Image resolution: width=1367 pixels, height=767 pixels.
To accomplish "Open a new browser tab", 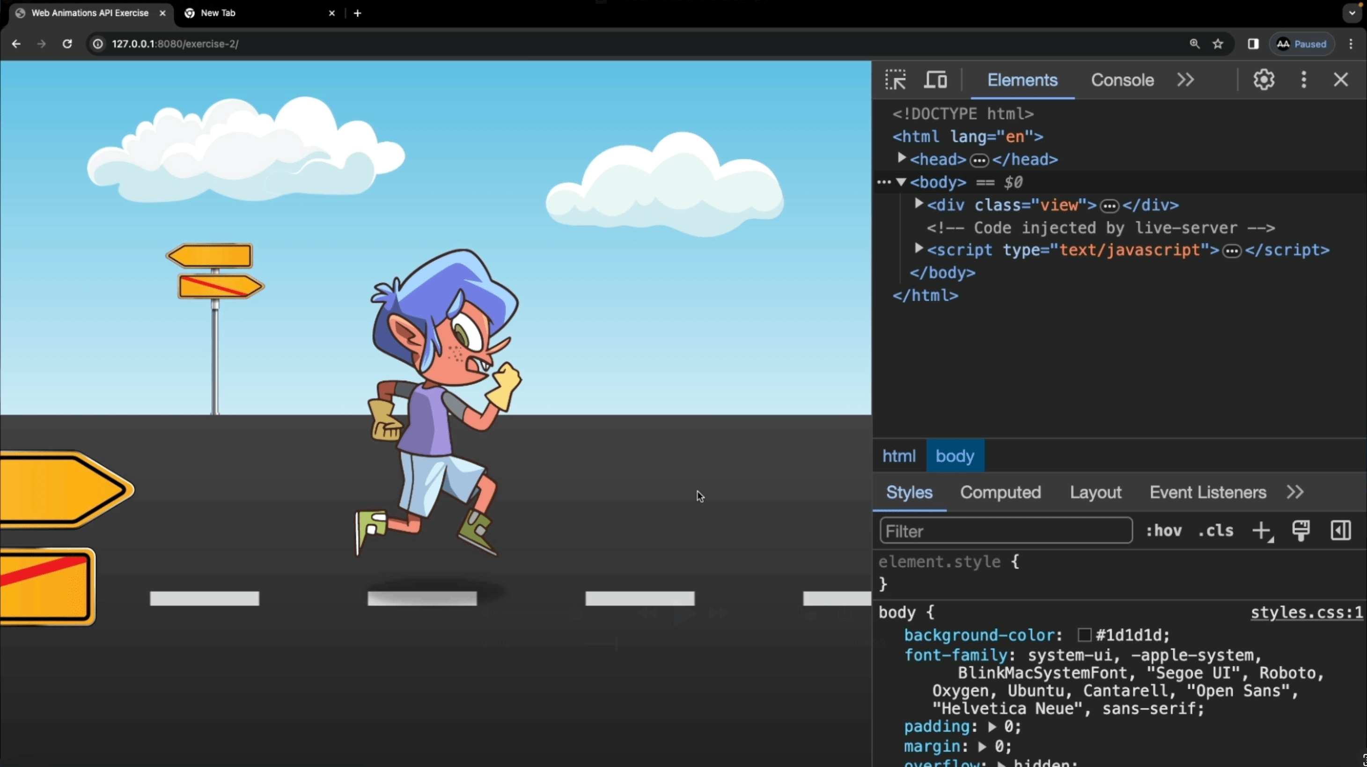I will [358, 13].
